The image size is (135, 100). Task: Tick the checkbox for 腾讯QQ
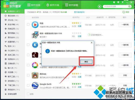tap(28, 75)
